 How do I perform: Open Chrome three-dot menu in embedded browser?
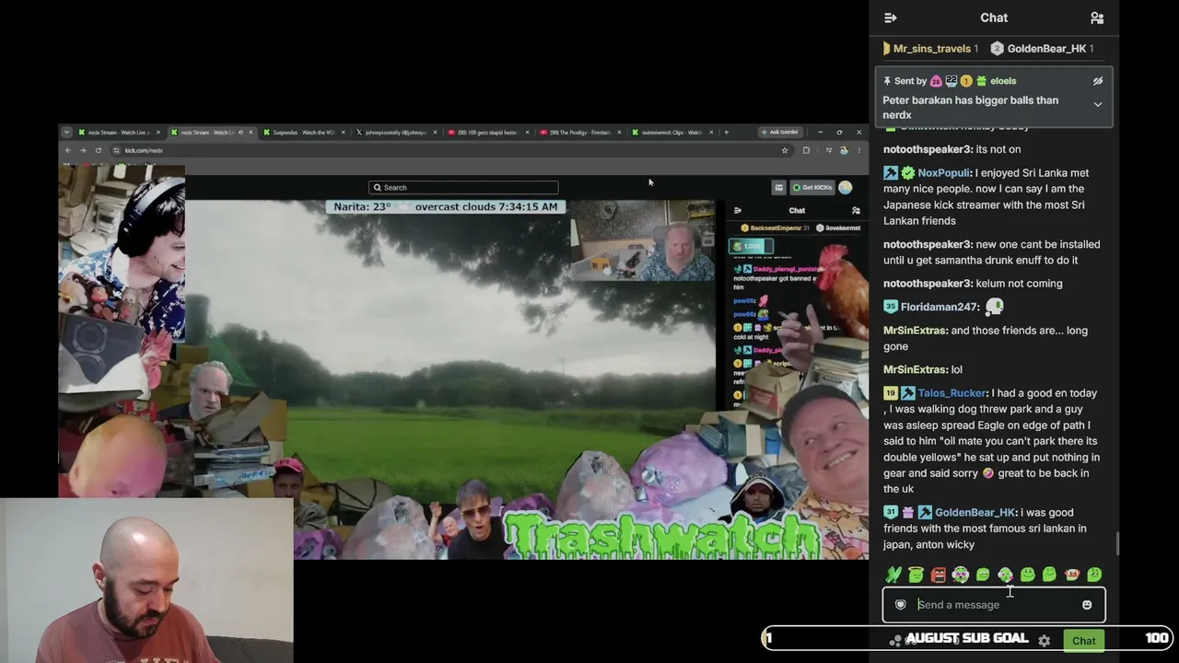pos(858,150)
